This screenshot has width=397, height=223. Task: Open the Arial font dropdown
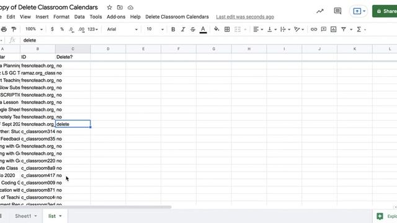tap(122, 29)
